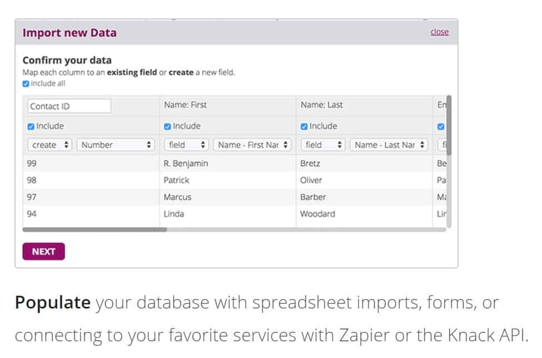
Task: Click the NEXT button
Action: (x=43, y=251)
